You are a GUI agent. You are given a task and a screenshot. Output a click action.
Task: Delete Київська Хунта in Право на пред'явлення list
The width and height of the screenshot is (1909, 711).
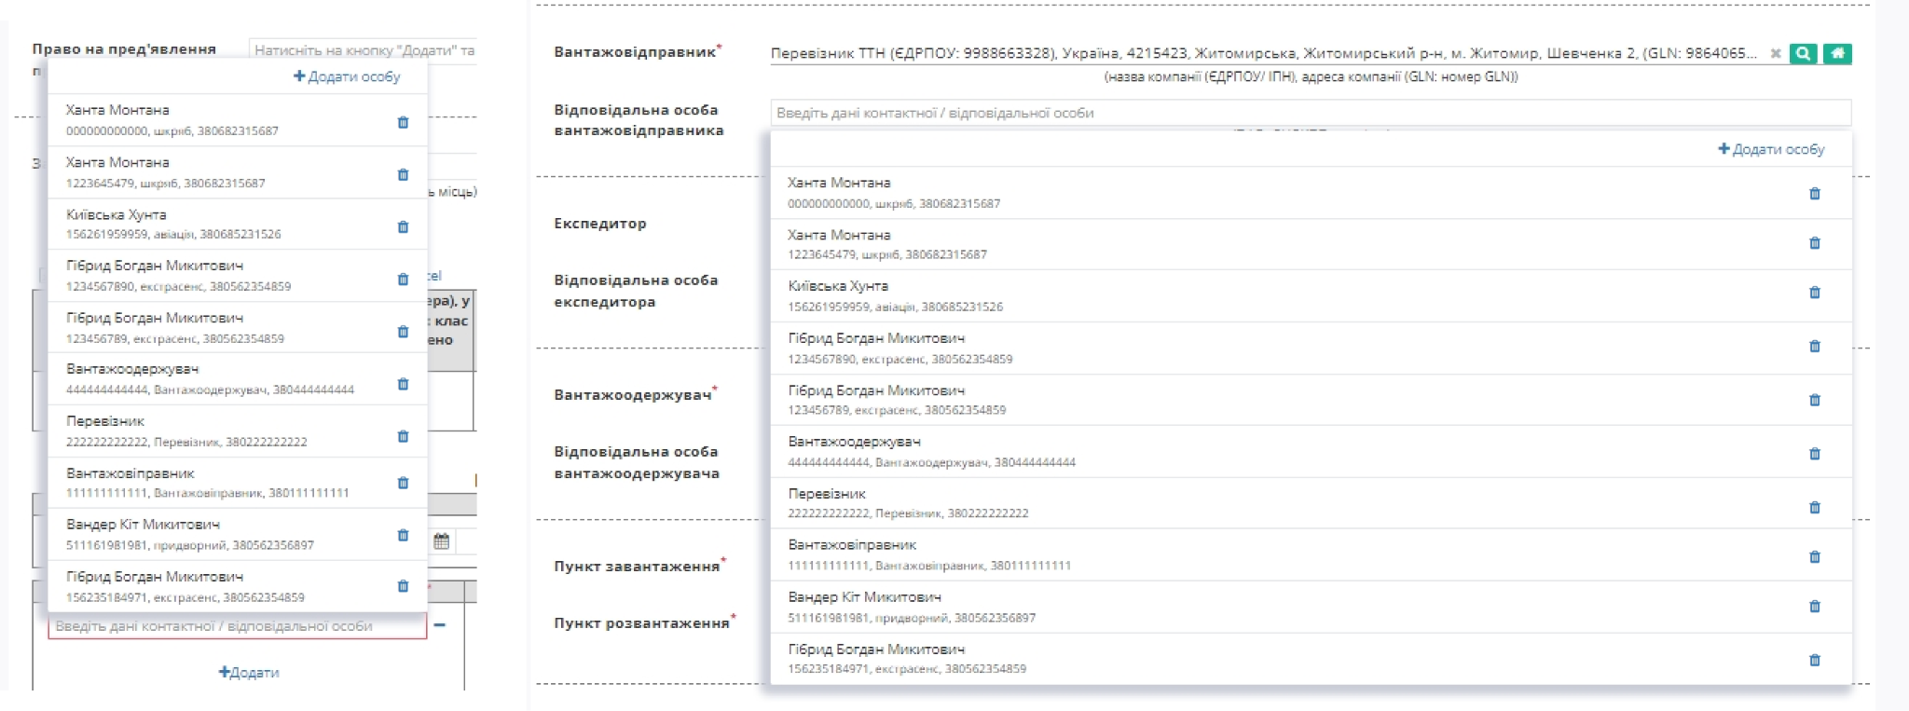tap(403, 226)
